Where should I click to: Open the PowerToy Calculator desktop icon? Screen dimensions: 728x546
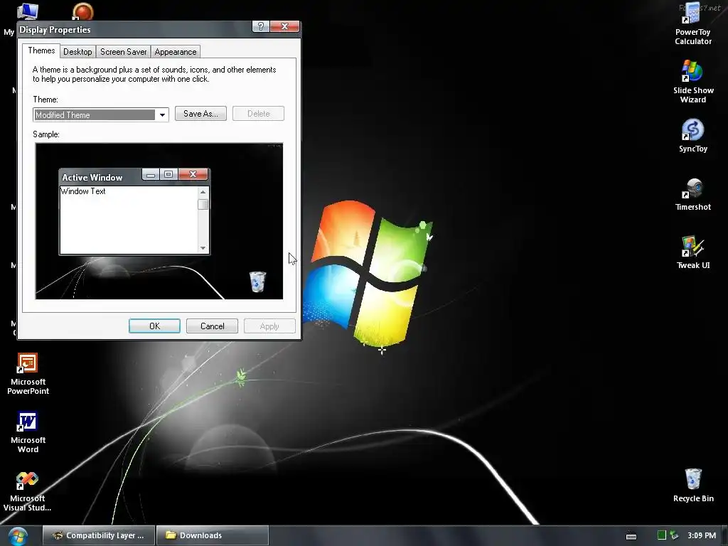tap(692, 23)
